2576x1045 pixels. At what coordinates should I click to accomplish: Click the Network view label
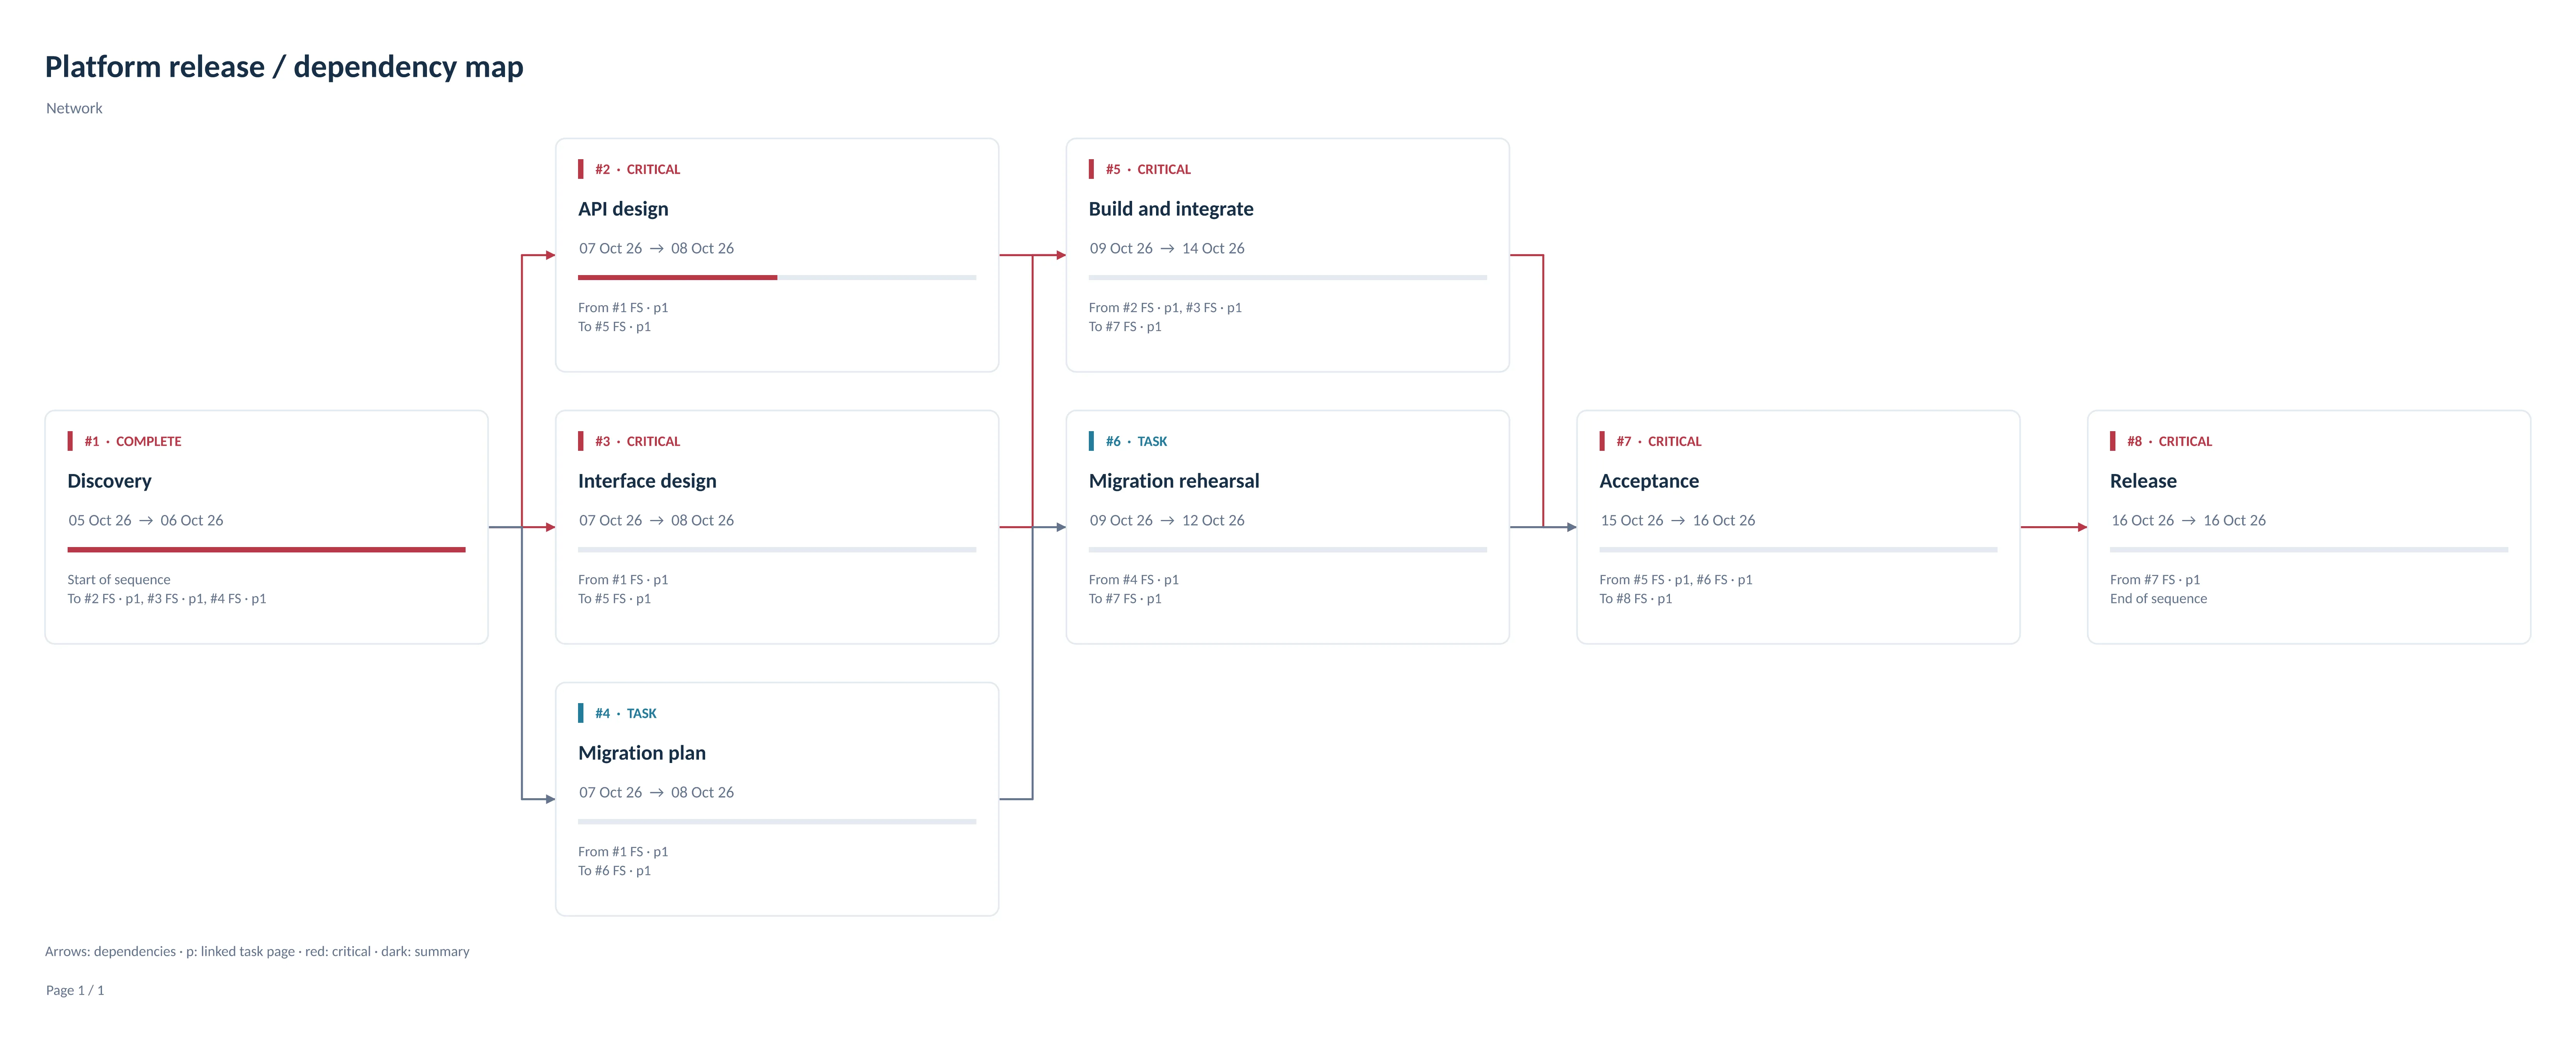[x=74, y=108]
